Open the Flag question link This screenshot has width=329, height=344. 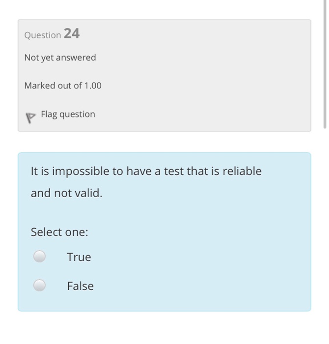pyautogui.click(x=68, y=115)
